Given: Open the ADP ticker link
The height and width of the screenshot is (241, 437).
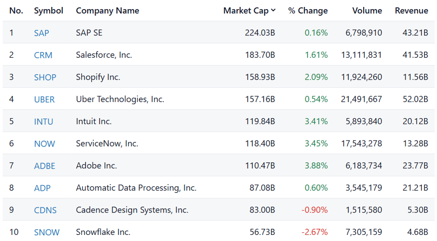Looking at the screenshot, I should tap(42, 188).
